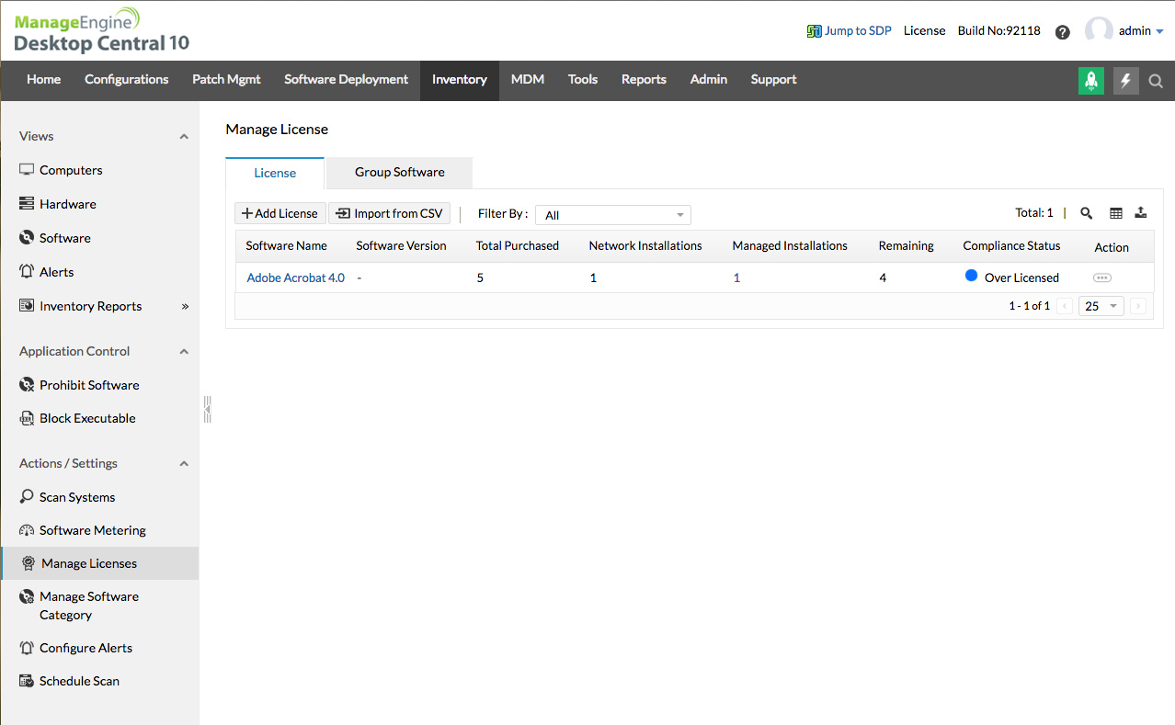
Task: Click the Computers monitor icon in the sidebar
Action: click(x=27, y=170)
